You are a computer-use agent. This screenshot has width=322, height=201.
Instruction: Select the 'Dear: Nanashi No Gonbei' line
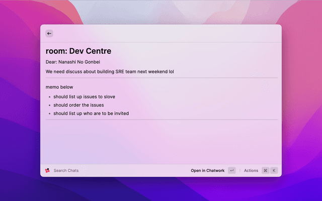[74, 62]
